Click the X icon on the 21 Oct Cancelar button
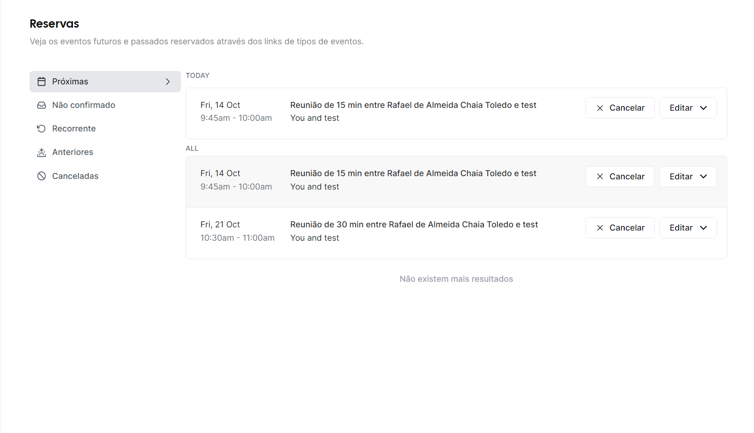Viewport: 754px width, 433px height. (600, 227)
